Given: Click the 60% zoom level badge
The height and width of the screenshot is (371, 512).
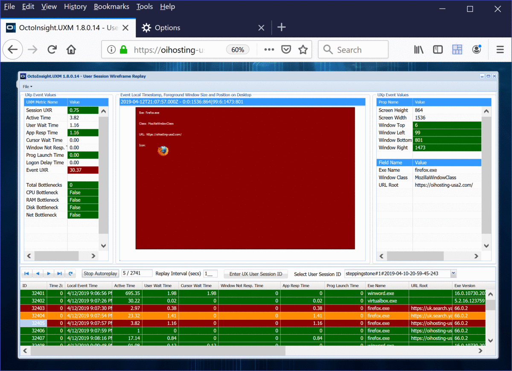Looking at the screenshot, I should coord(238,50).
